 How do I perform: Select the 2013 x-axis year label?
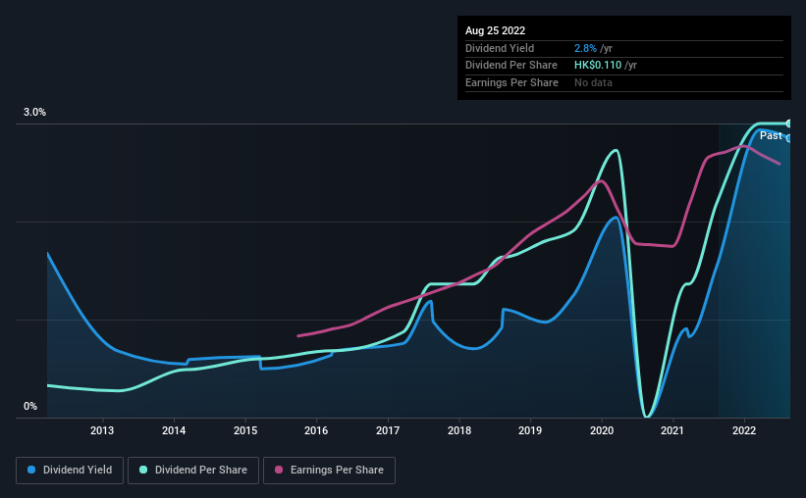tap(102, 430)
